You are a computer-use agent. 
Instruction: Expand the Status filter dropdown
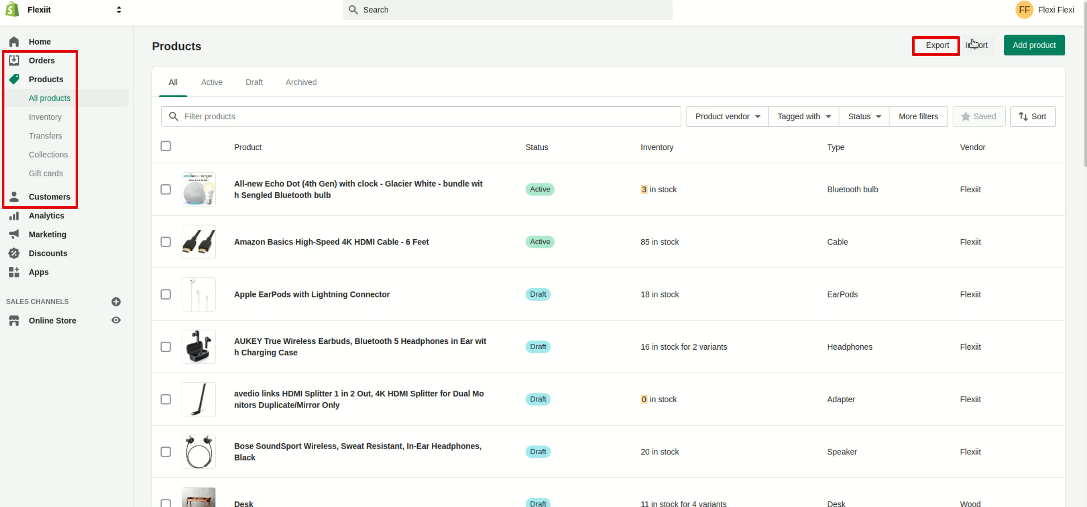click(864, 116)
